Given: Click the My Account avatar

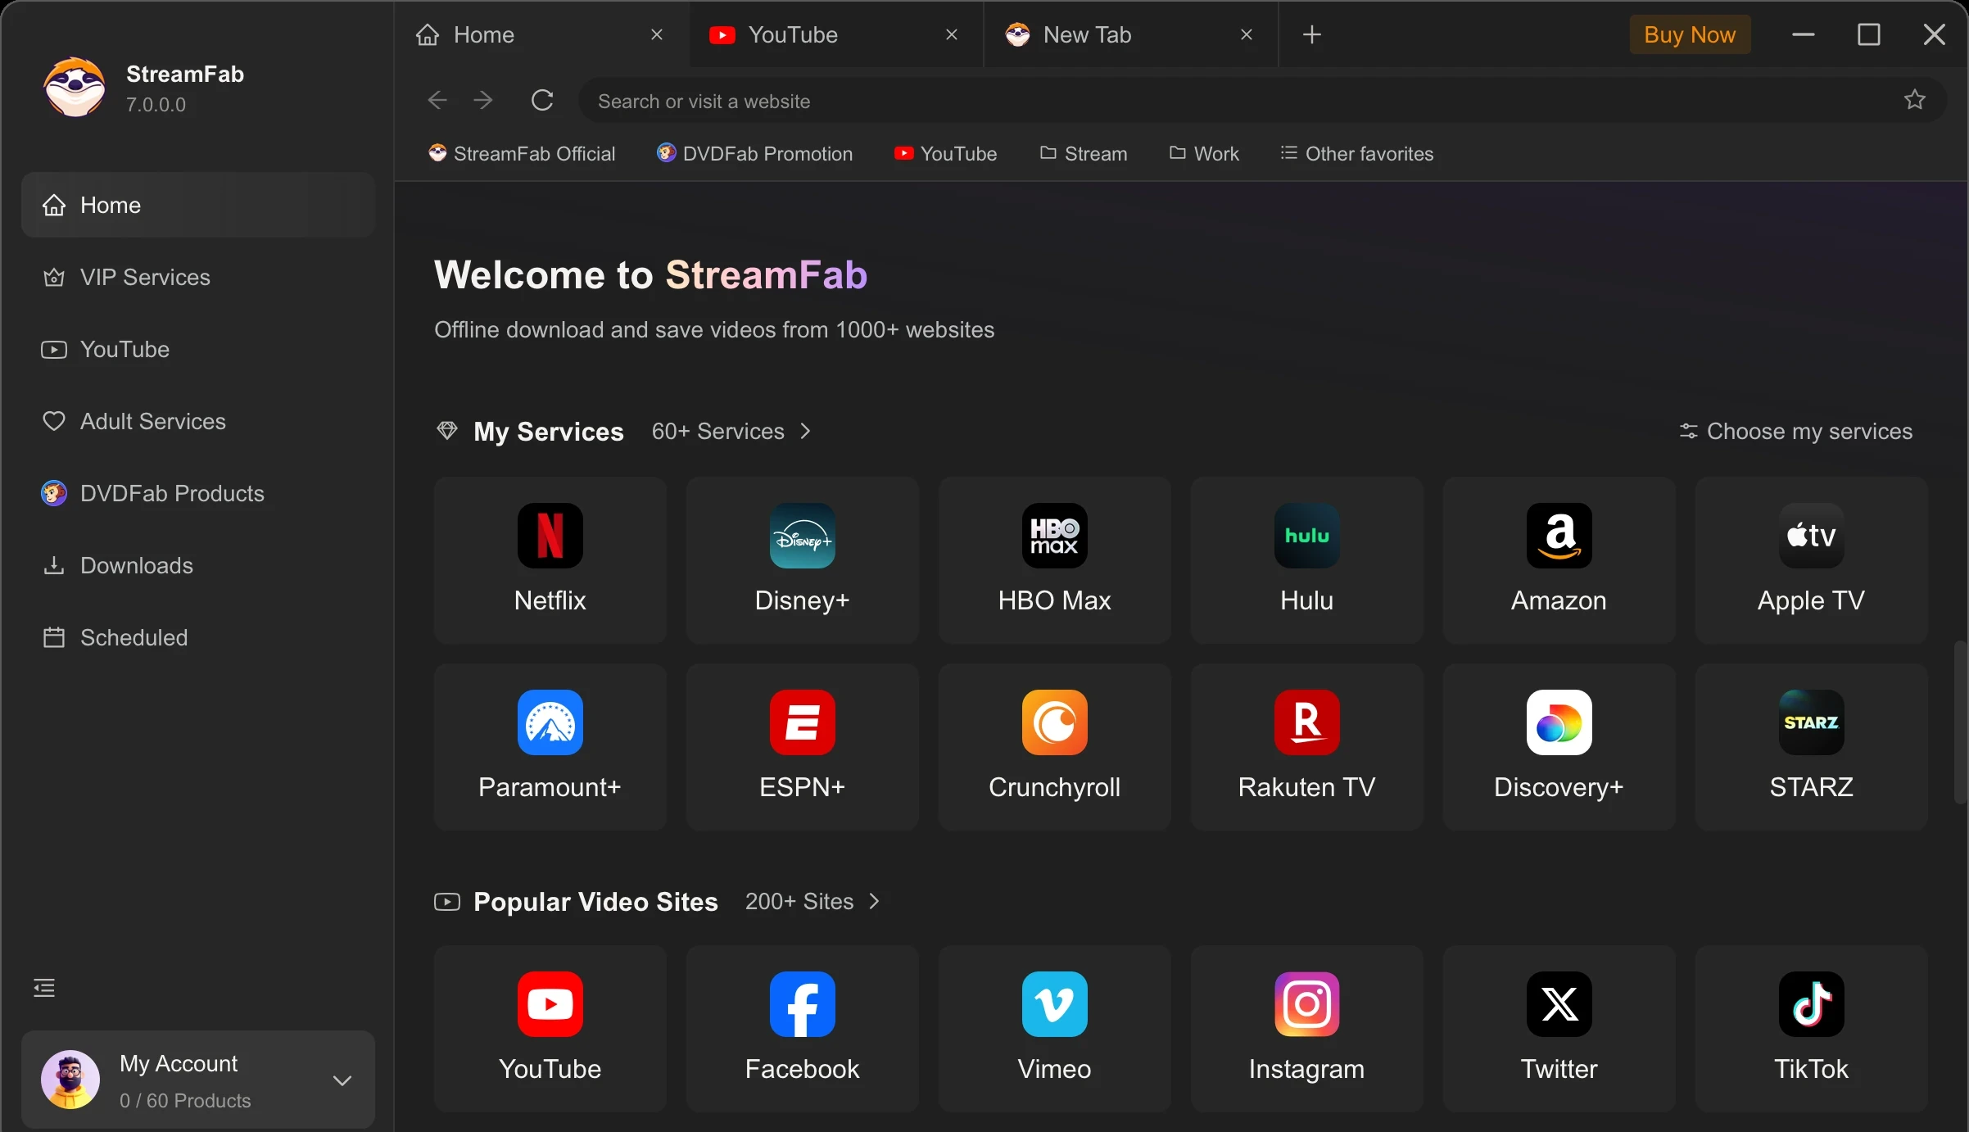Looking at the screenshot, I should [70, 1080].
